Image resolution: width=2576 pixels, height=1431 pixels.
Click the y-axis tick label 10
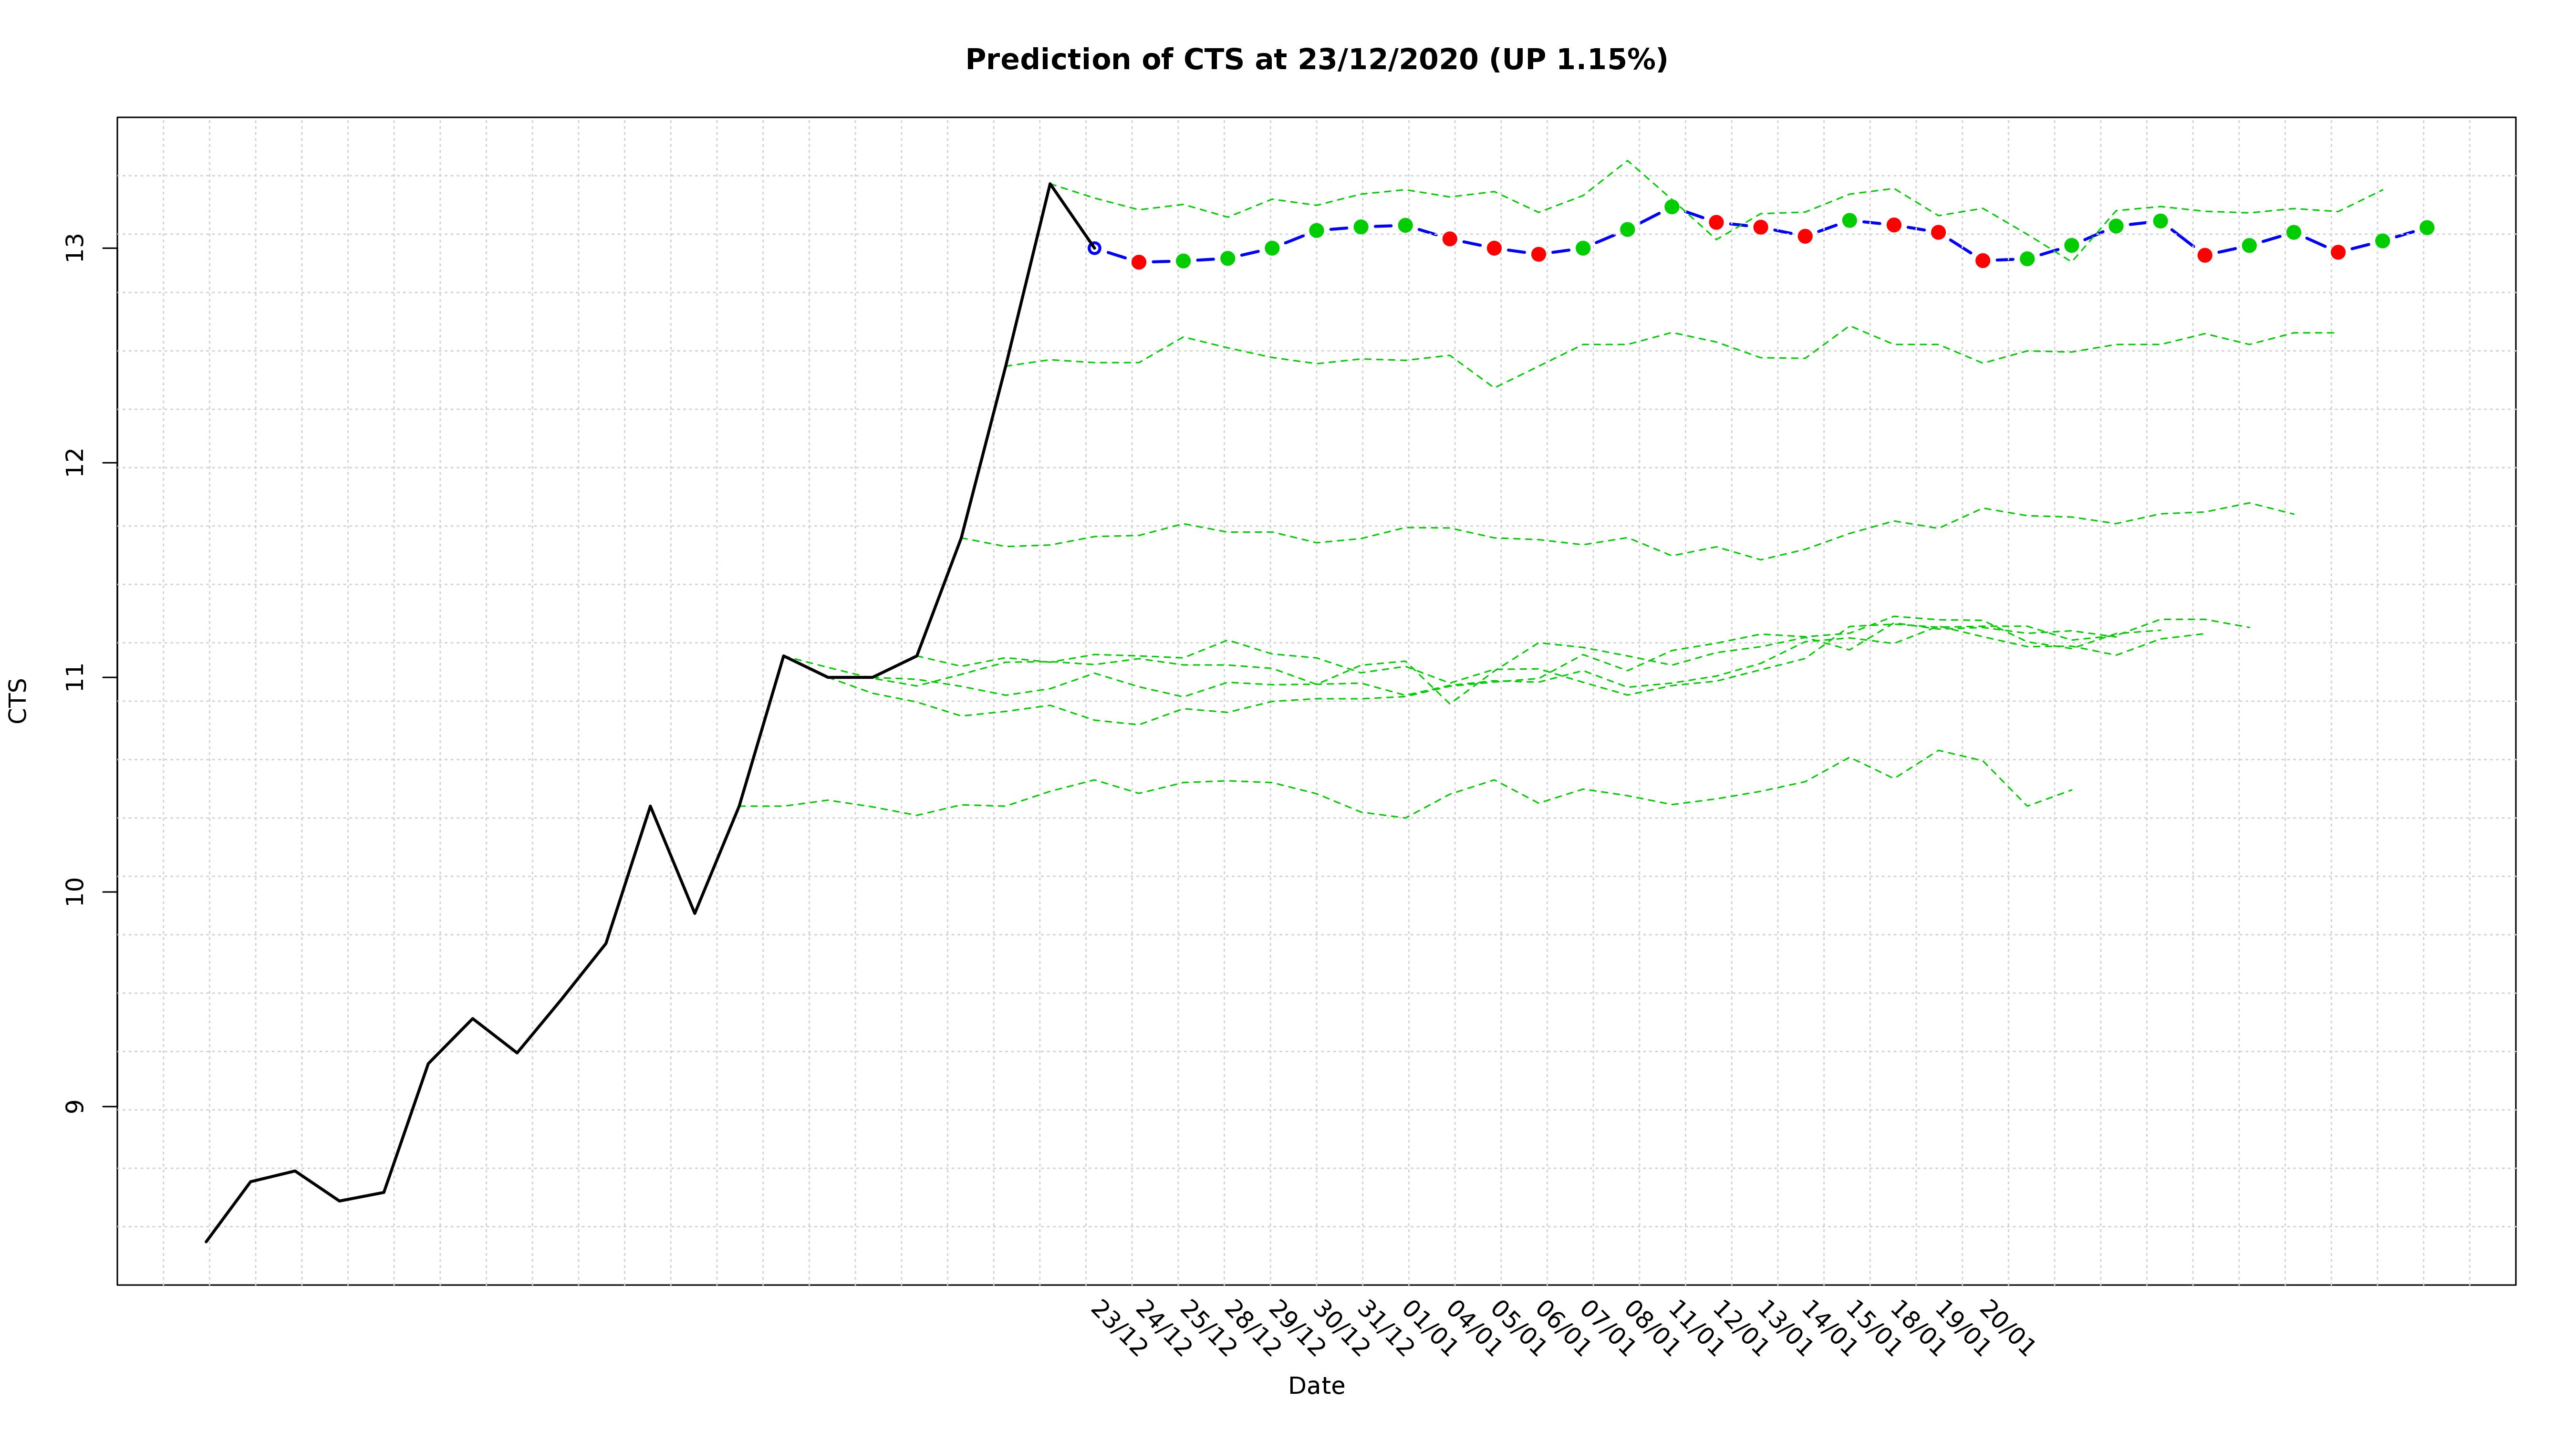coord(76,892)
